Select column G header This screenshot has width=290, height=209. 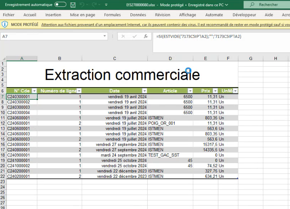[x=251, y=58]
